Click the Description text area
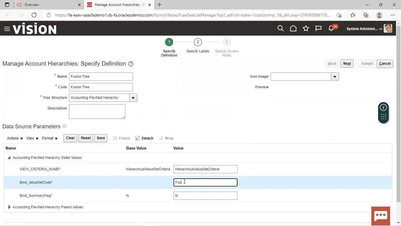 coord(97,111)
